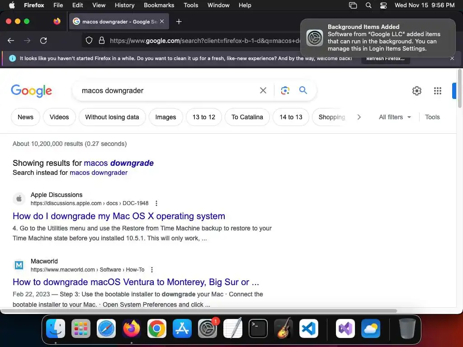The image size is (463, 347).
Task: Click the Firefox forward arrow
Action: pyautogui.click(x=27, y=40)
